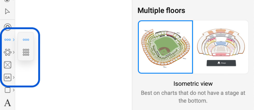Click the Isometric view caption
Image resolution: width=254 pixels, height=110 pixels.
coord(193,84)
